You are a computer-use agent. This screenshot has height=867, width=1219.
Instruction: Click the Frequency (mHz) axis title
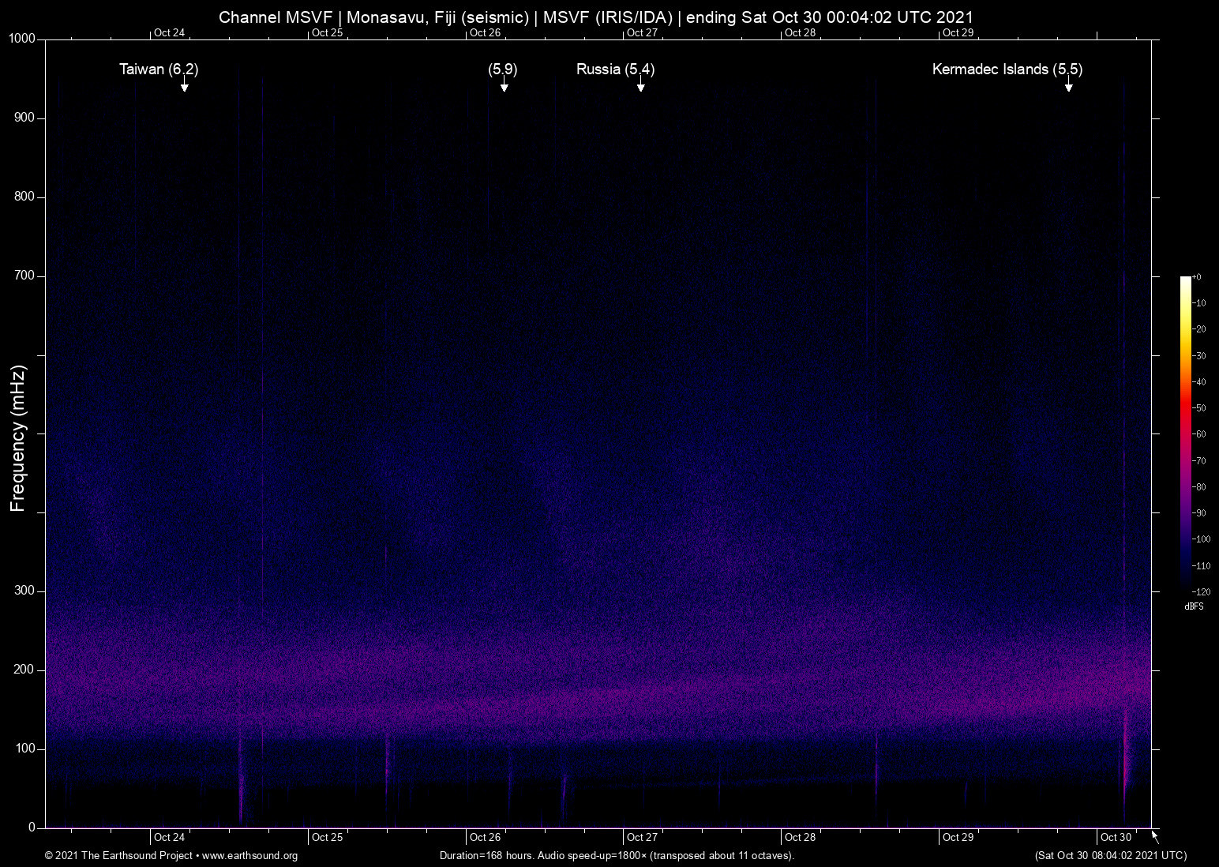pyautogui.click(x=18, y=438)
